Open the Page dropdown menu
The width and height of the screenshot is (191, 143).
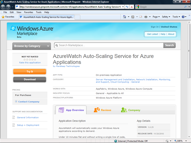[156, 17]
